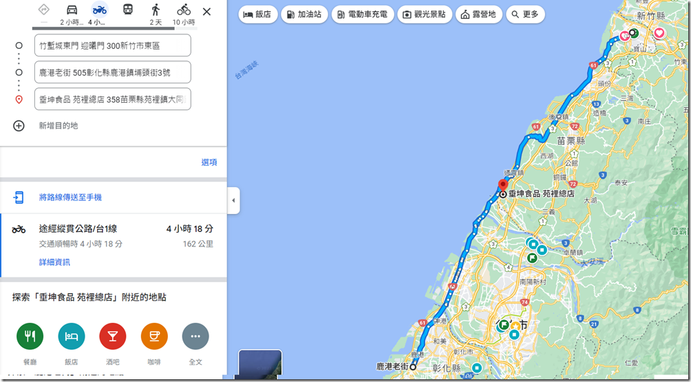The height and width of the screenshot is (382, 691).
Task: Filter map by 露營地 campgrounds
Action: (478, 14)
